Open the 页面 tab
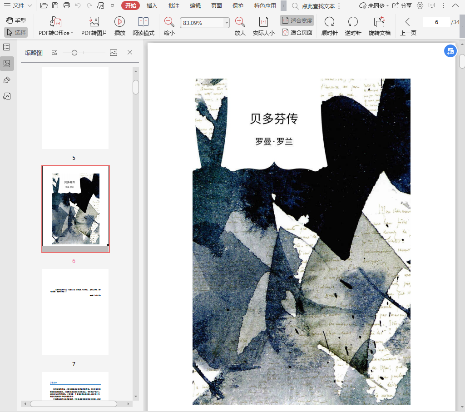The width and height of the screenshot is (465, 412). (217, 5)
